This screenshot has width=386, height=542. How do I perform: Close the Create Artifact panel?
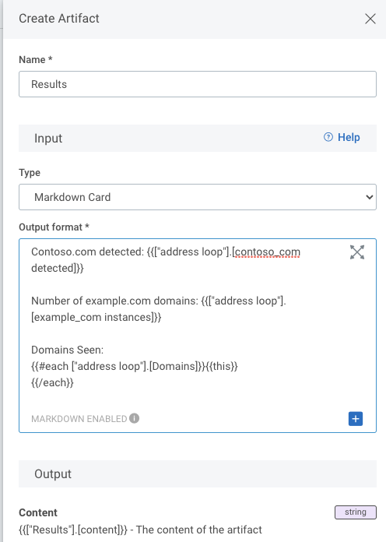tap(370, 19)
